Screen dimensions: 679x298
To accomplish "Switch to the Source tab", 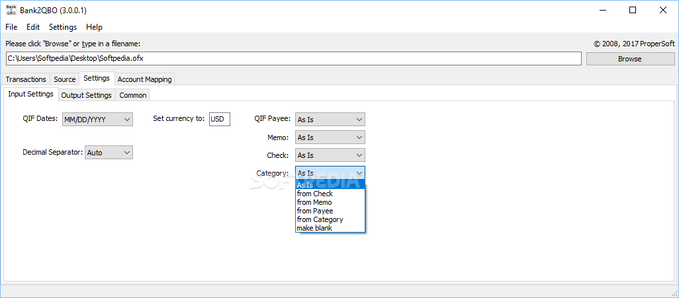I will point(64,79).
